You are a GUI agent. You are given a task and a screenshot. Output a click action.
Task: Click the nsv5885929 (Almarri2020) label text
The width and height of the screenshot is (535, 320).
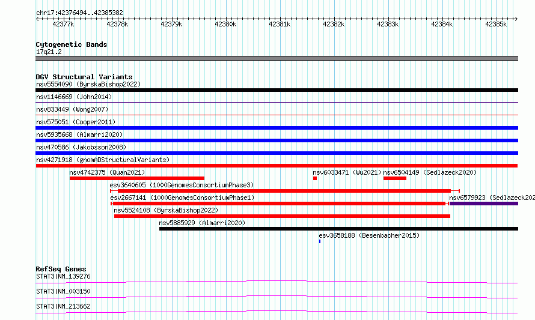(202, 223)
